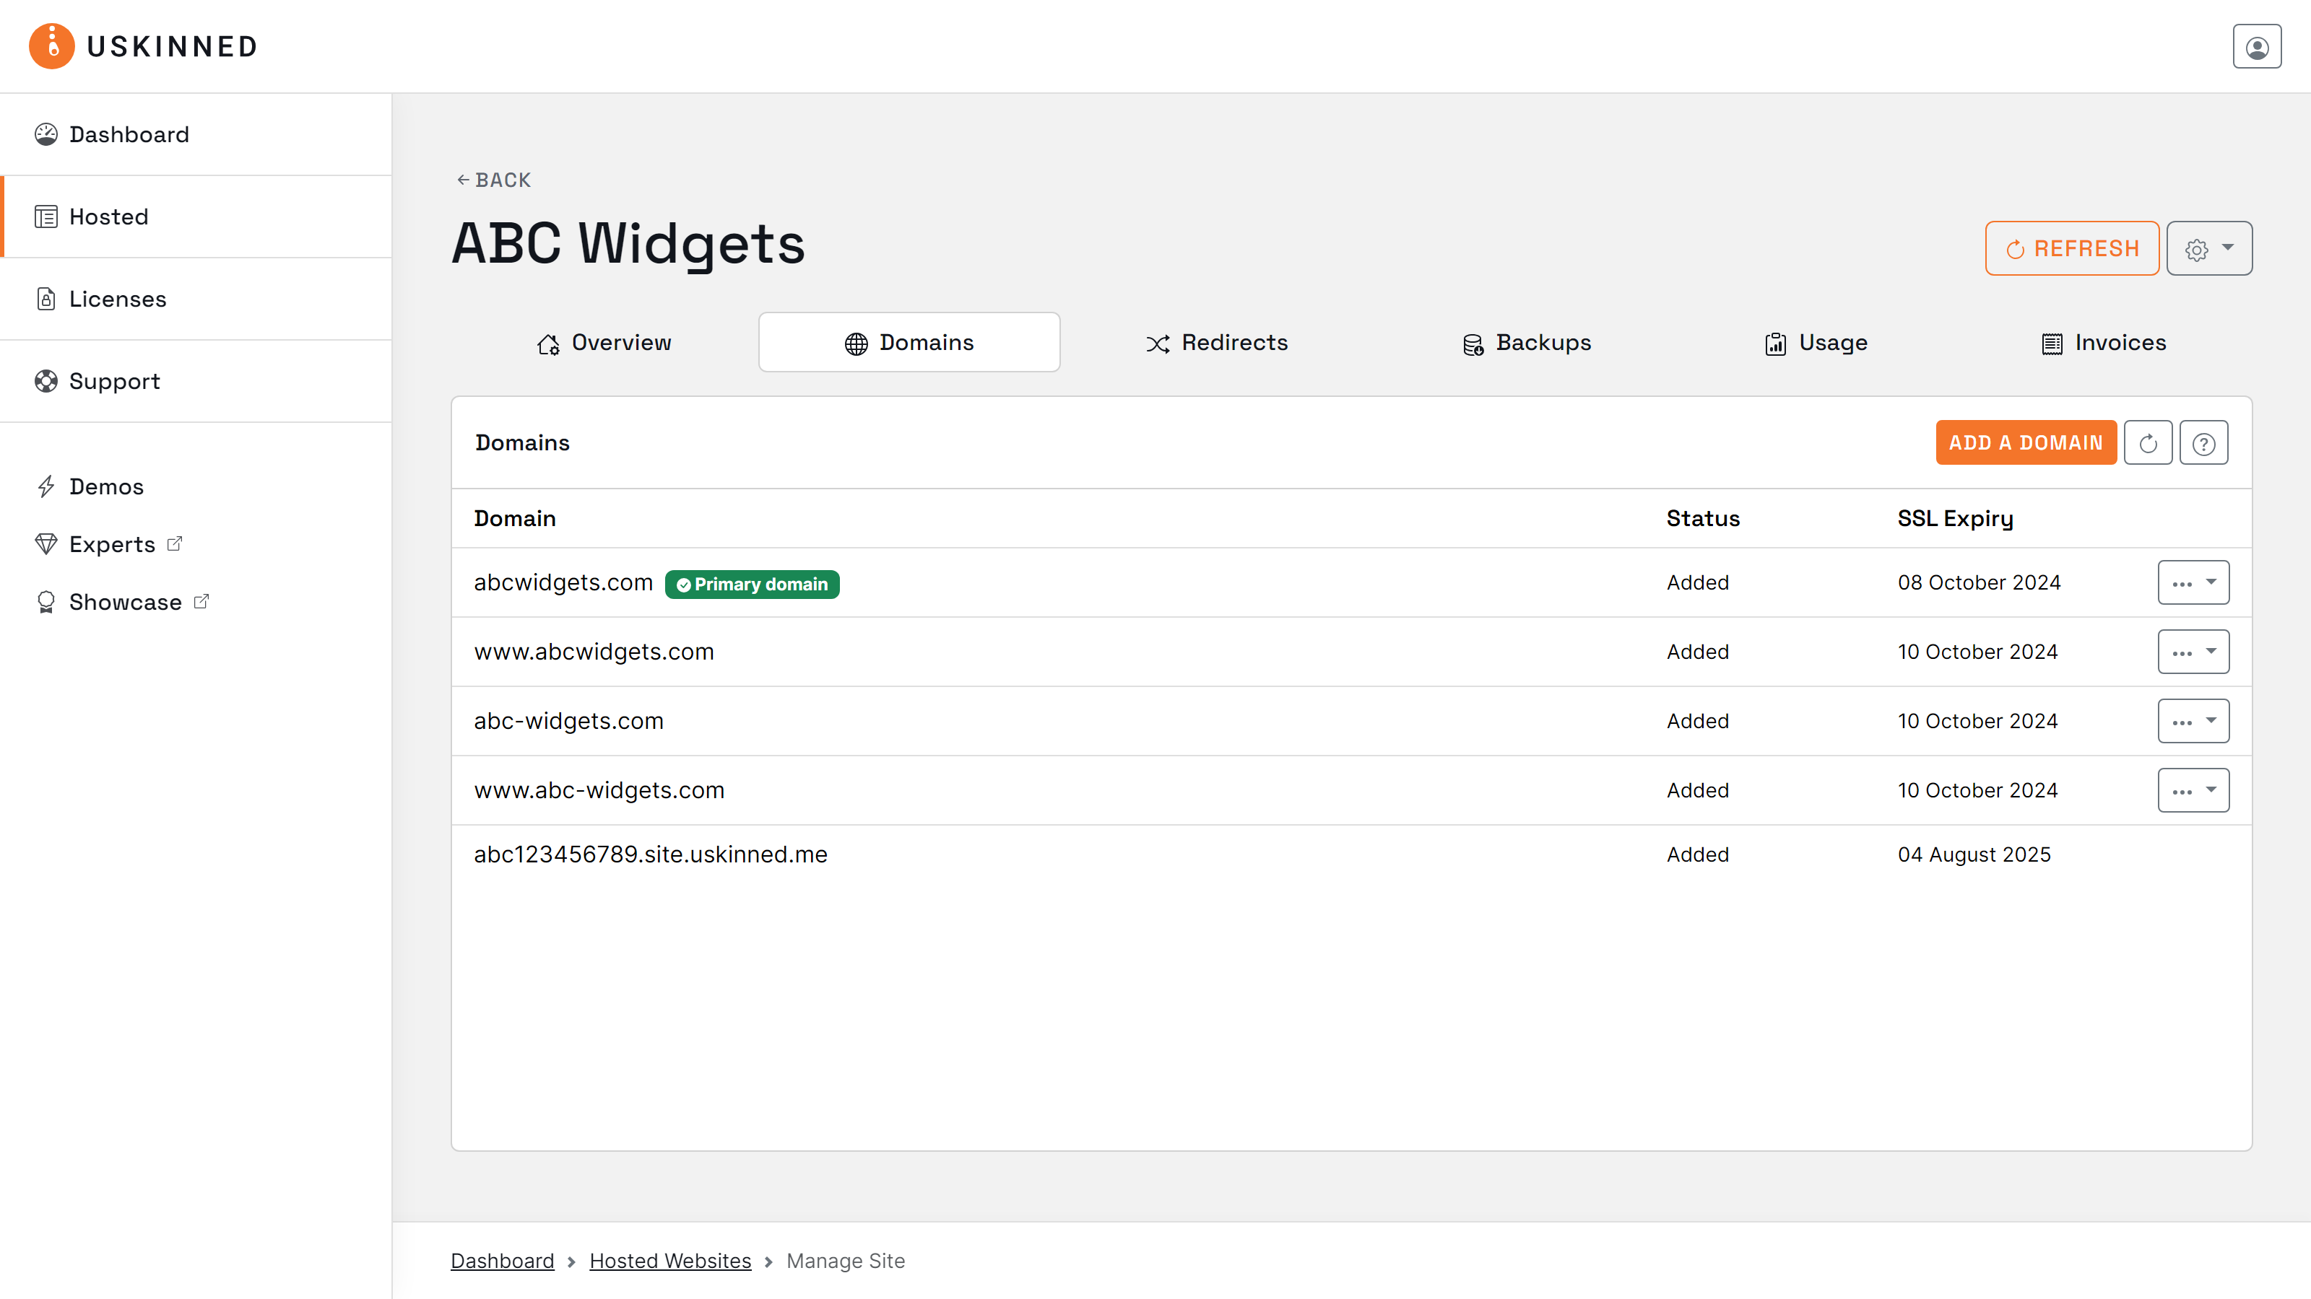This screenshot has width=2311, height=1299.
Task: Click the Refresh button
Action: [2071, 248]
